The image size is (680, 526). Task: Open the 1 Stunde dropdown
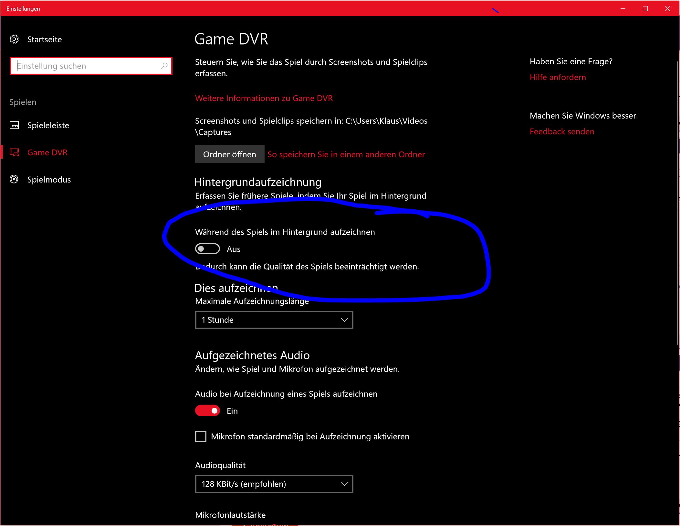tap(274, 320)
